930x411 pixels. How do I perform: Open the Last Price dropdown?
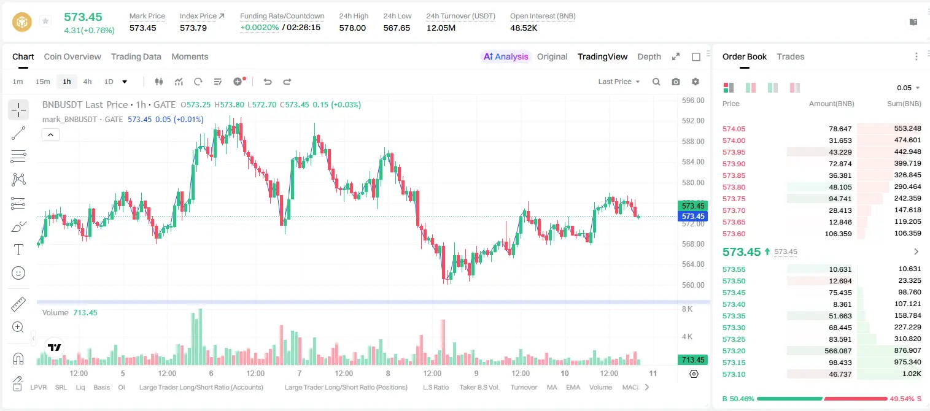click(x=619, y=82)
